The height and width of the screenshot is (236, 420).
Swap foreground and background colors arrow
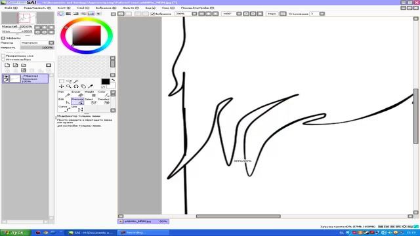[113, 80]
